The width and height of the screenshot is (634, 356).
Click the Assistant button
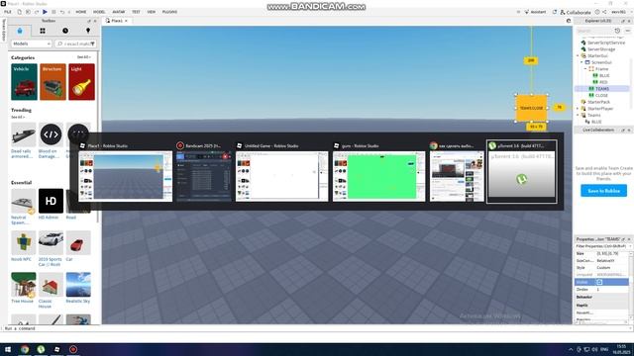(x=535, y=12)
